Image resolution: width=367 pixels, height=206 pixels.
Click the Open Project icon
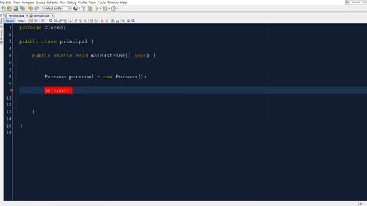pos(16,9)
